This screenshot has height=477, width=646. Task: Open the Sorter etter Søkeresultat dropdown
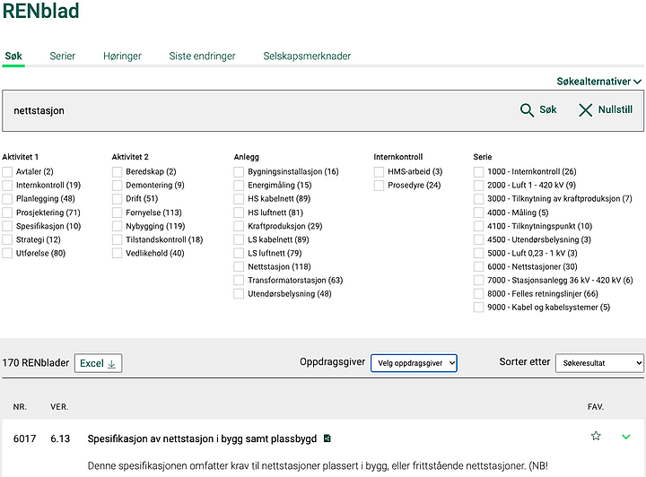coord(599,363)
